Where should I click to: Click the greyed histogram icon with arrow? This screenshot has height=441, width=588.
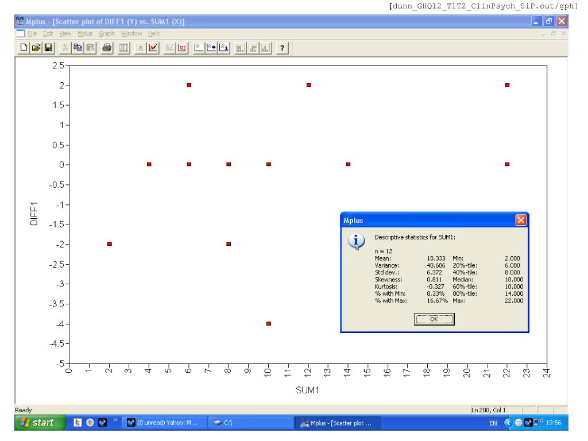253,48
